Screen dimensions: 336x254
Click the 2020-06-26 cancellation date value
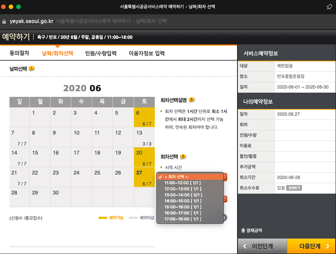coord(288,177)
